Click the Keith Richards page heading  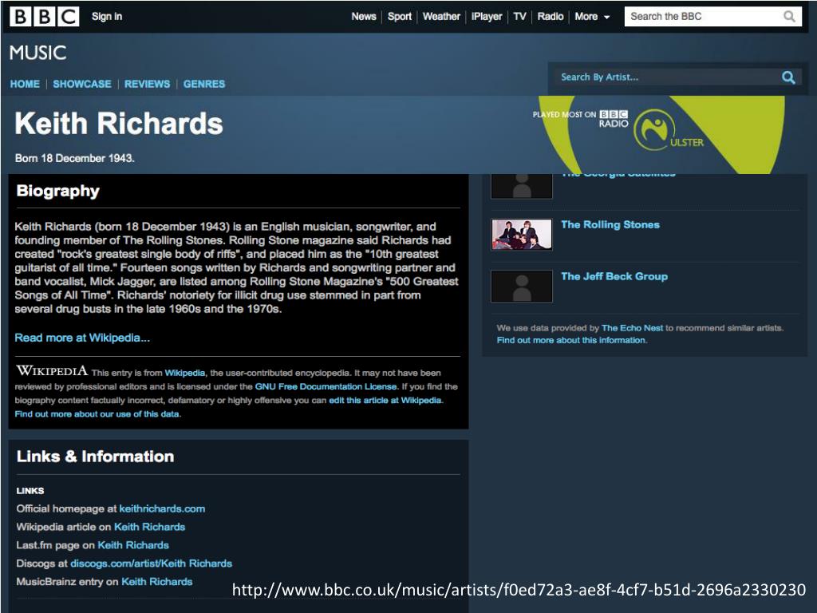119,124
